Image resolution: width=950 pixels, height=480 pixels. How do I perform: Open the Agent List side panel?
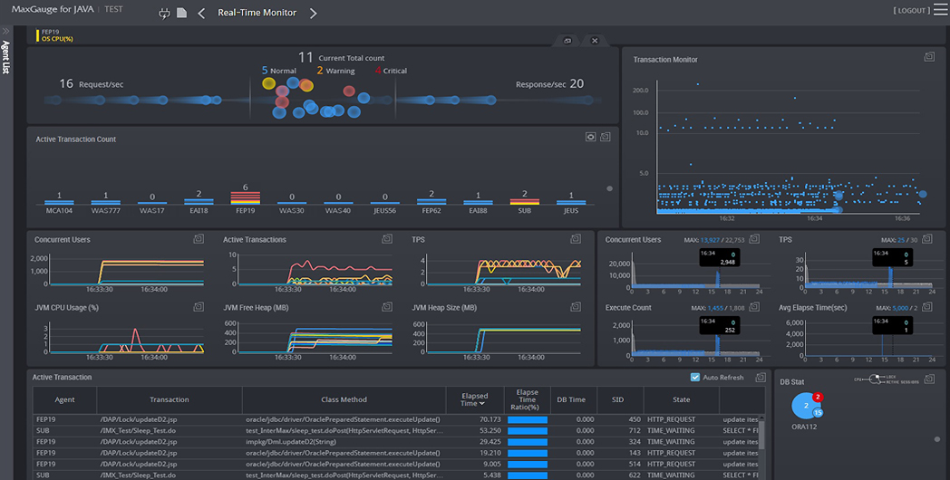click(6, 57)
